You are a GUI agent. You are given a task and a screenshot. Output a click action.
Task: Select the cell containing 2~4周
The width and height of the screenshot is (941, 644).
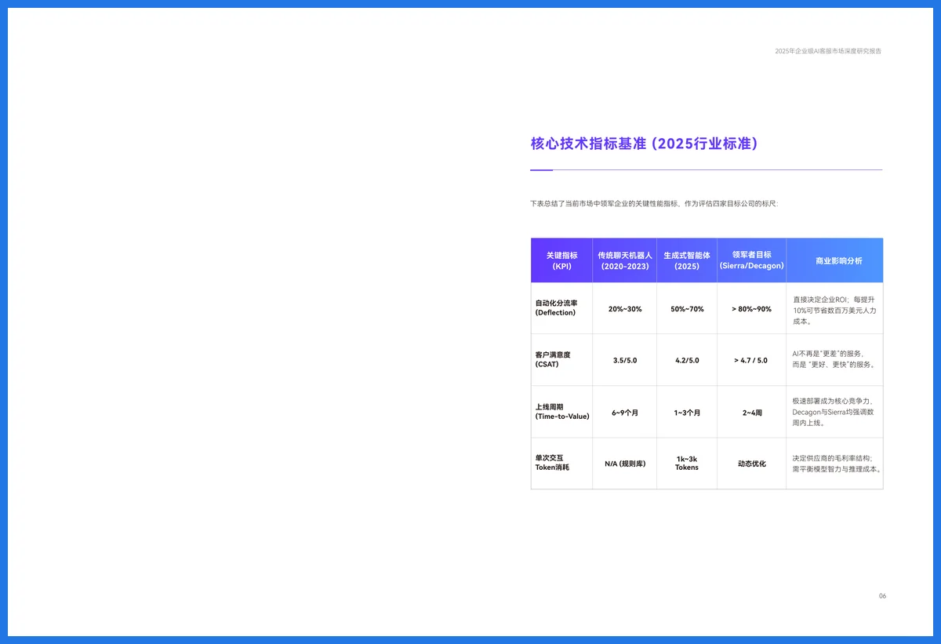click(750, 412)
